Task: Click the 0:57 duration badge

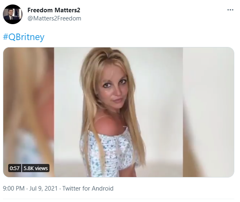Action: 15,168
